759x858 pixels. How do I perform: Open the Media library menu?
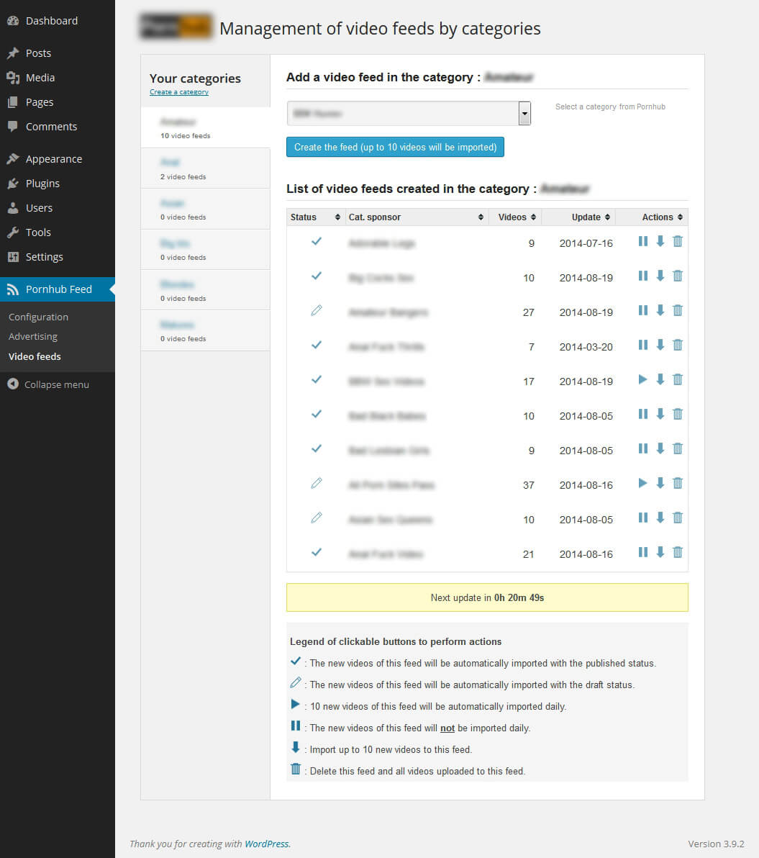[x=58, y=78]
